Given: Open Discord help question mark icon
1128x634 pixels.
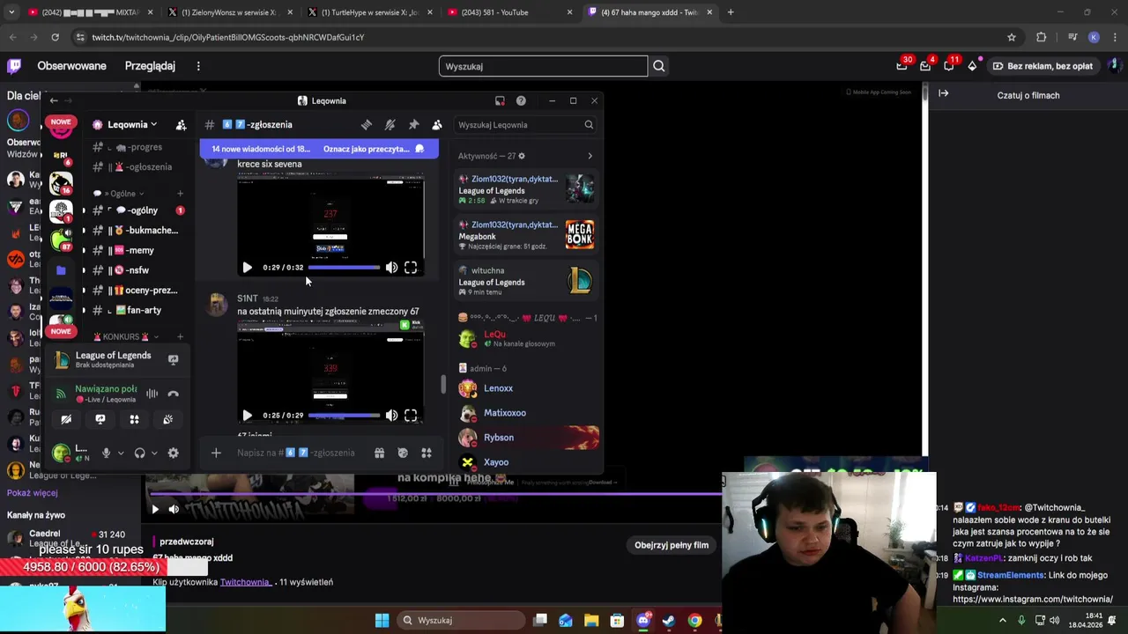Looking at the screenshot, I should coord(521,100).
